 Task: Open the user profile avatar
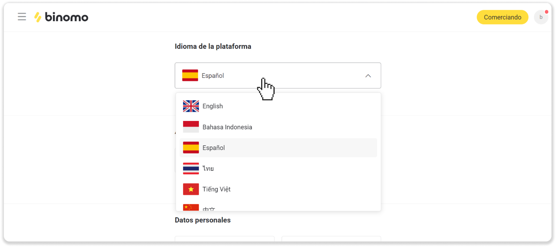tap(541, 17)
